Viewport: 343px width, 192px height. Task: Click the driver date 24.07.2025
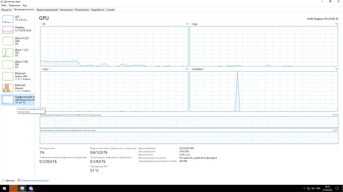pyautogui.click(x=184, y=151)
